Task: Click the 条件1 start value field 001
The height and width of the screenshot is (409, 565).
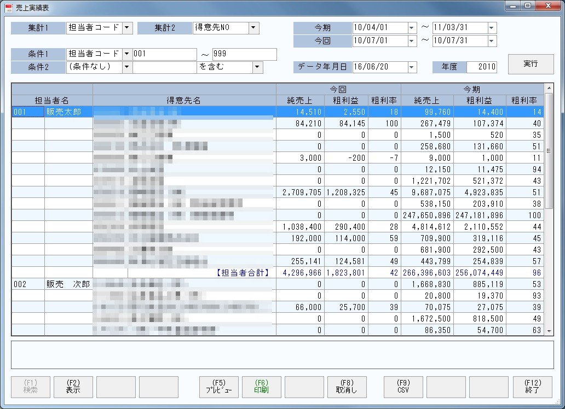Action: point(164,54)
